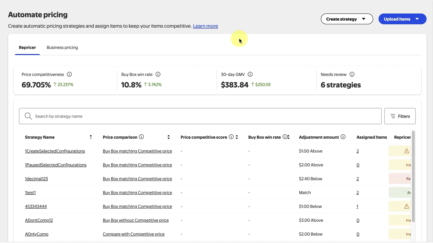Click assigned items count for ADontComp12
Viewport: 433px width, 243px height.
pyautogui.click(x=358, y=220)
